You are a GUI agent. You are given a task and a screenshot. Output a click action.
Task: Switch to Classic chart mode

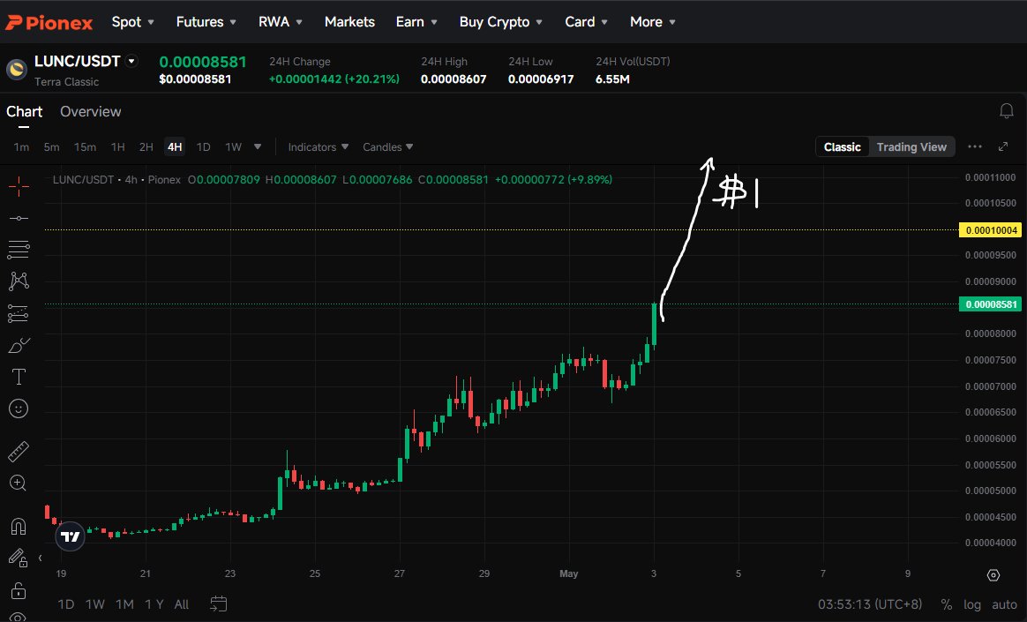coord(843,146)
